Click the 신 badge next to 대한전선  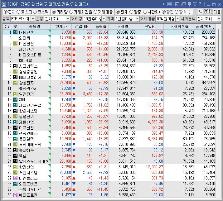tap(15, 43)
